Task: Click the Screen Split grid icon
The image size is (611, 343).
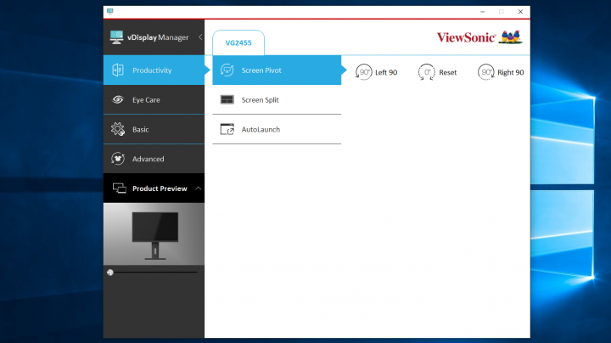Action: (x=227, y=100)
